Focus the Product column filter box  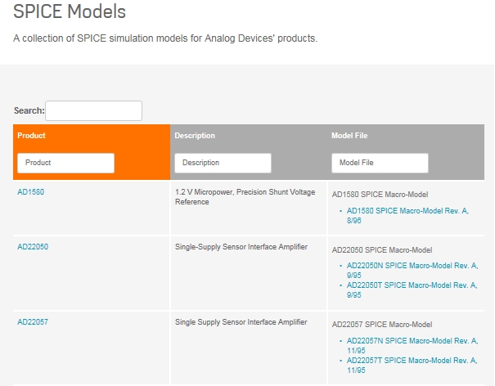click(65, 163)
